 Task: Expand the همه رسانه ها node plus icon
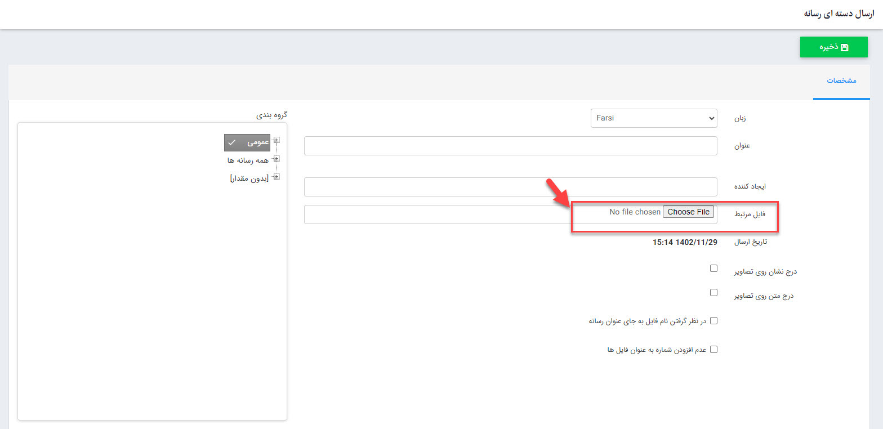277,159
